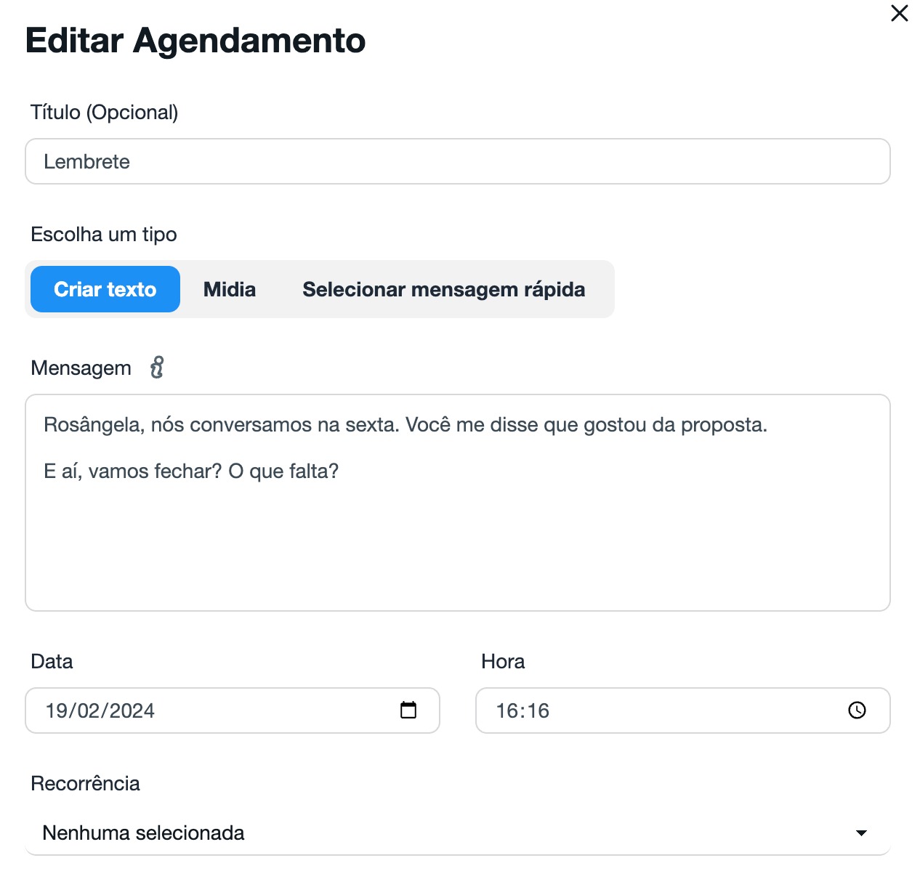Click the Hora field label
The height and width of the screenshot is (879, 920).
[503, 662]
